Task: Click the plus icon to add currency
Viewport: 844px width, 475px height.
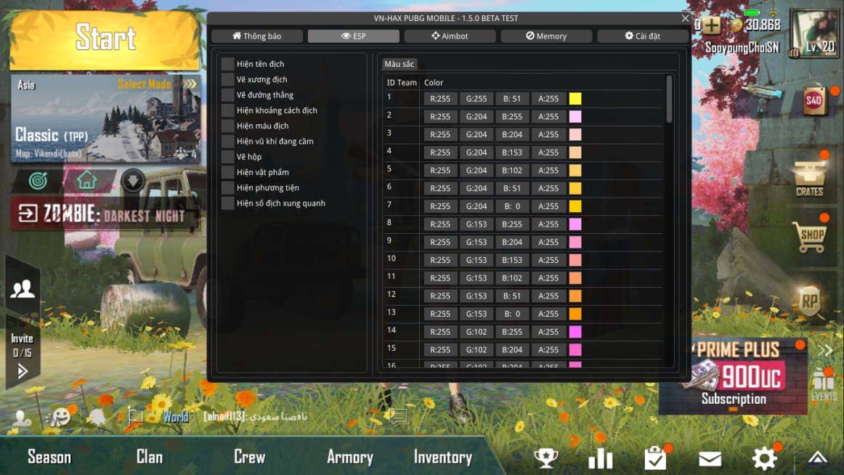Action: click(712, 25)
